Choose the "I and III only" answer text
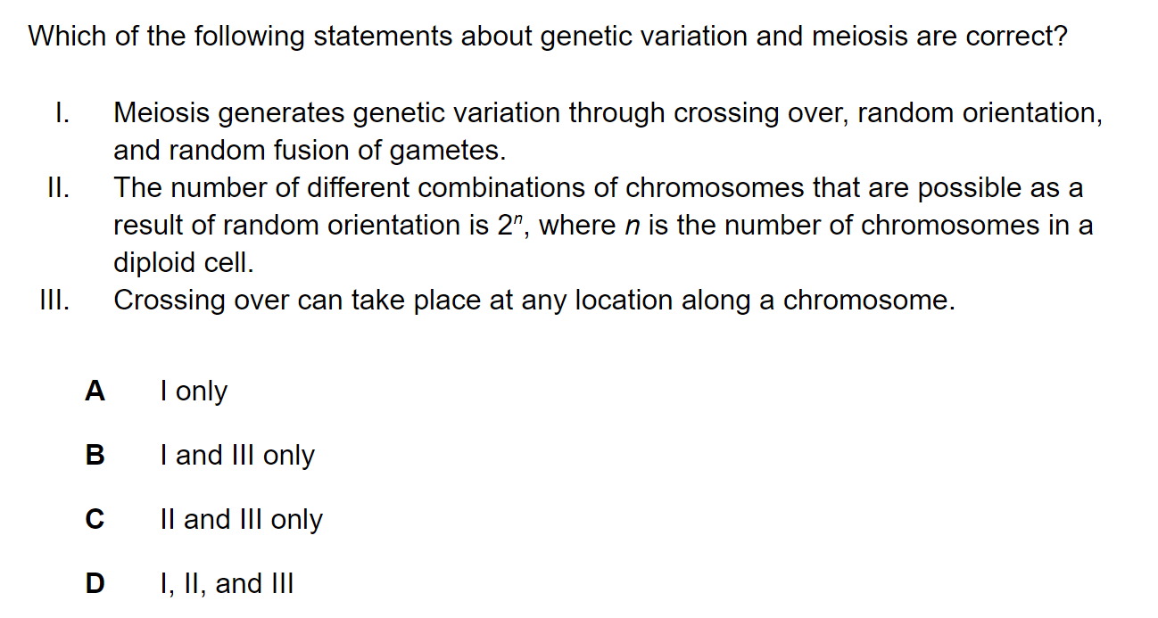 click(237, 456)
